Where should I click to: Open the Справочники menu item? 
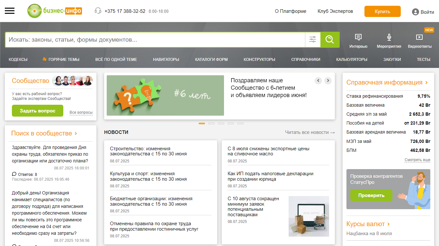click(306, 59)
